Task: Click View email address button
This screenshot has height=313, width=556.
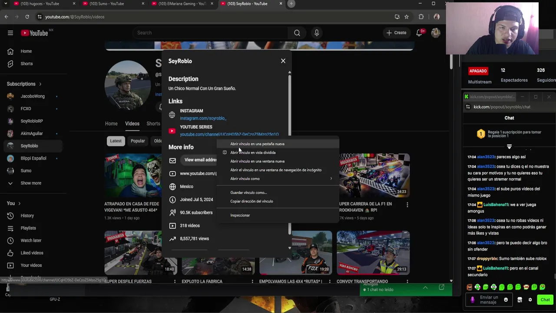Action: click(199, 160)
